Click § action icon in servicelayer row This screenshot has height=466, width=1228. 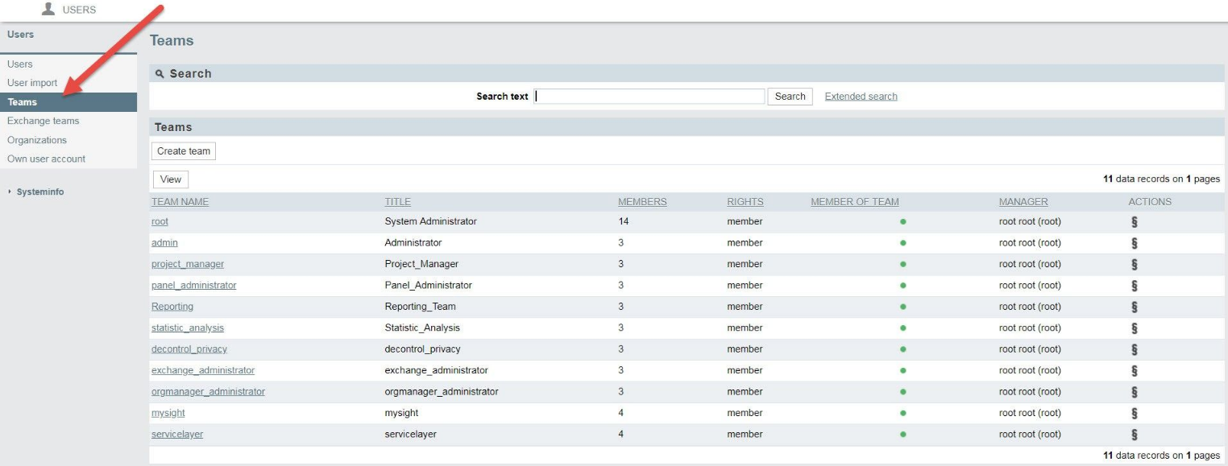1135,435
